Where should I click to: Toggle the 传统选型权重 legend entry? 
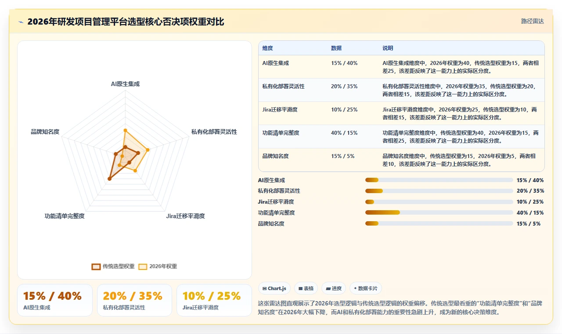(x=113, y=266)
